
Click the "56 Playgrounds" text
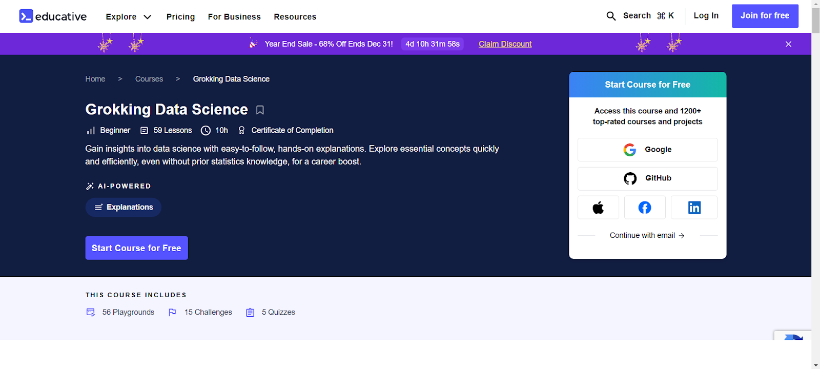[x=128, y=312]
